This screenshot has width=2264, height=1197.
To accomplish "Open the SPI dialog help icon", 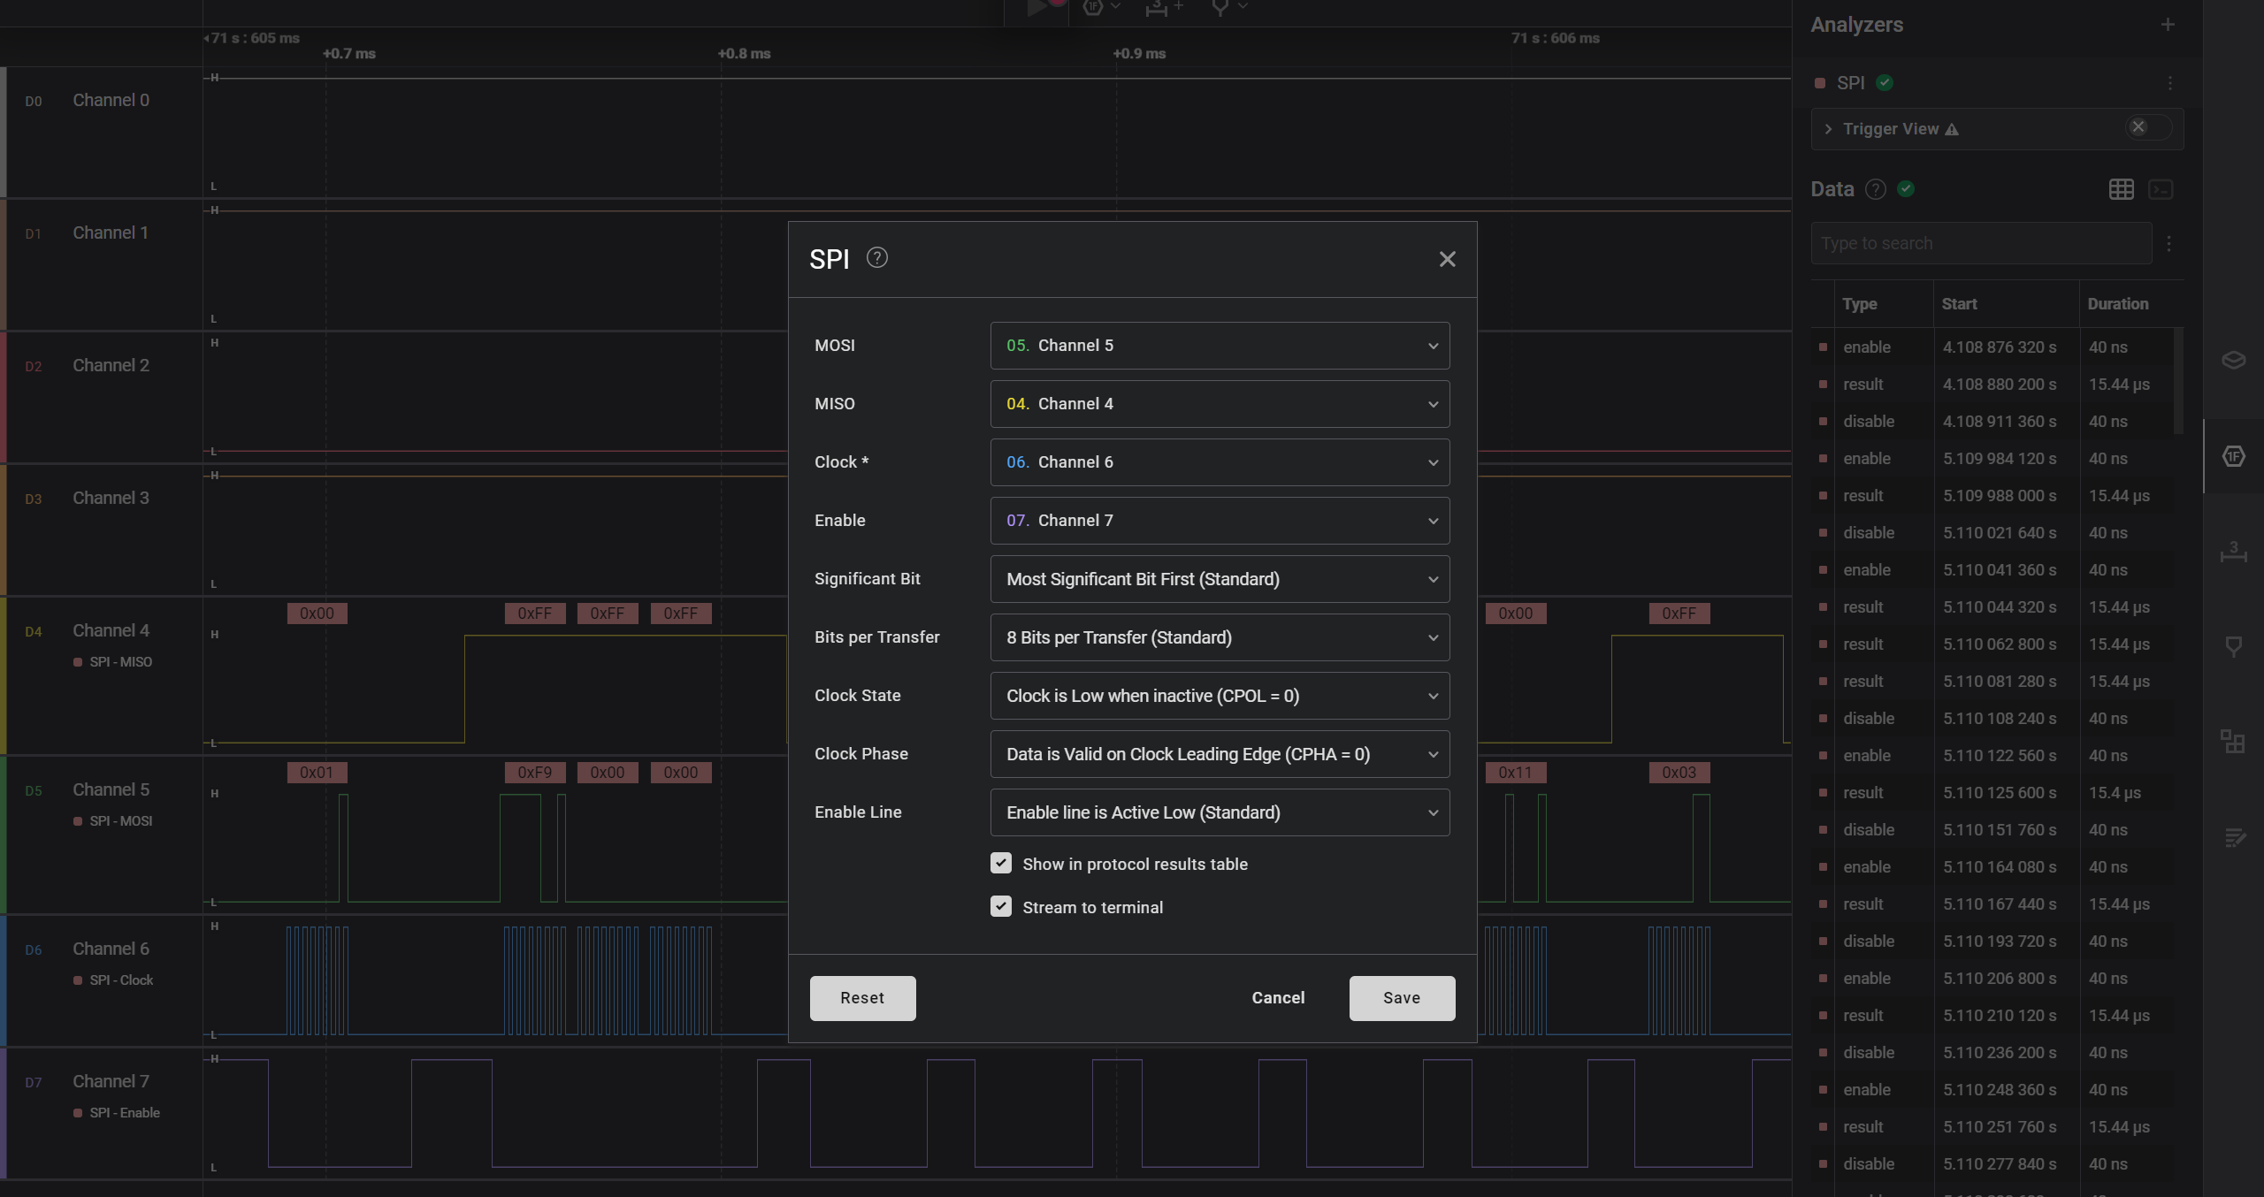I will tap(876, 258).
